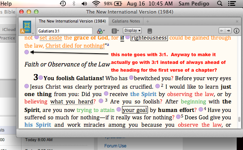The image size is (243, 150).
Task: Open note dot before 'set aside'
Action: (36, 37)
